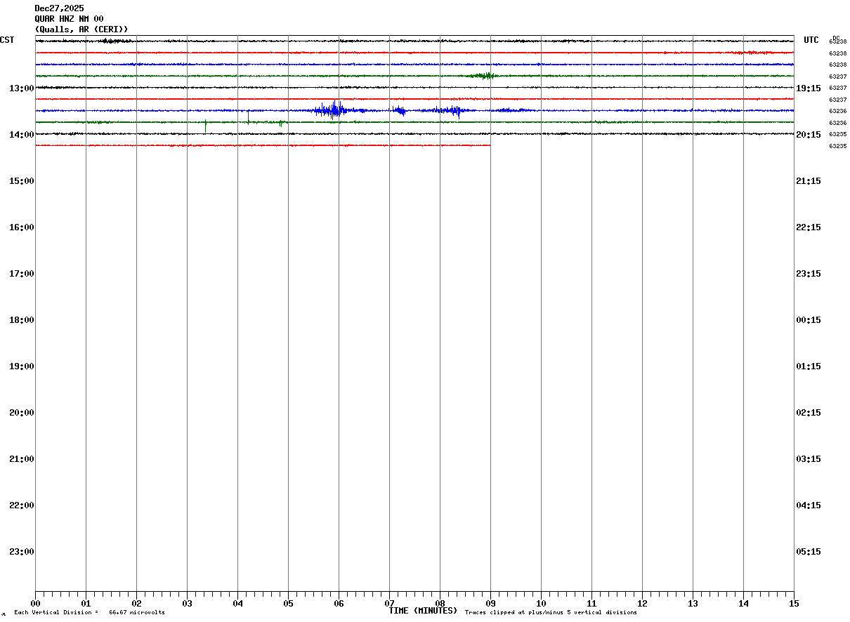Click the end of the last red trace
This screenshot has width=850, height=622.
pos(490,145)
